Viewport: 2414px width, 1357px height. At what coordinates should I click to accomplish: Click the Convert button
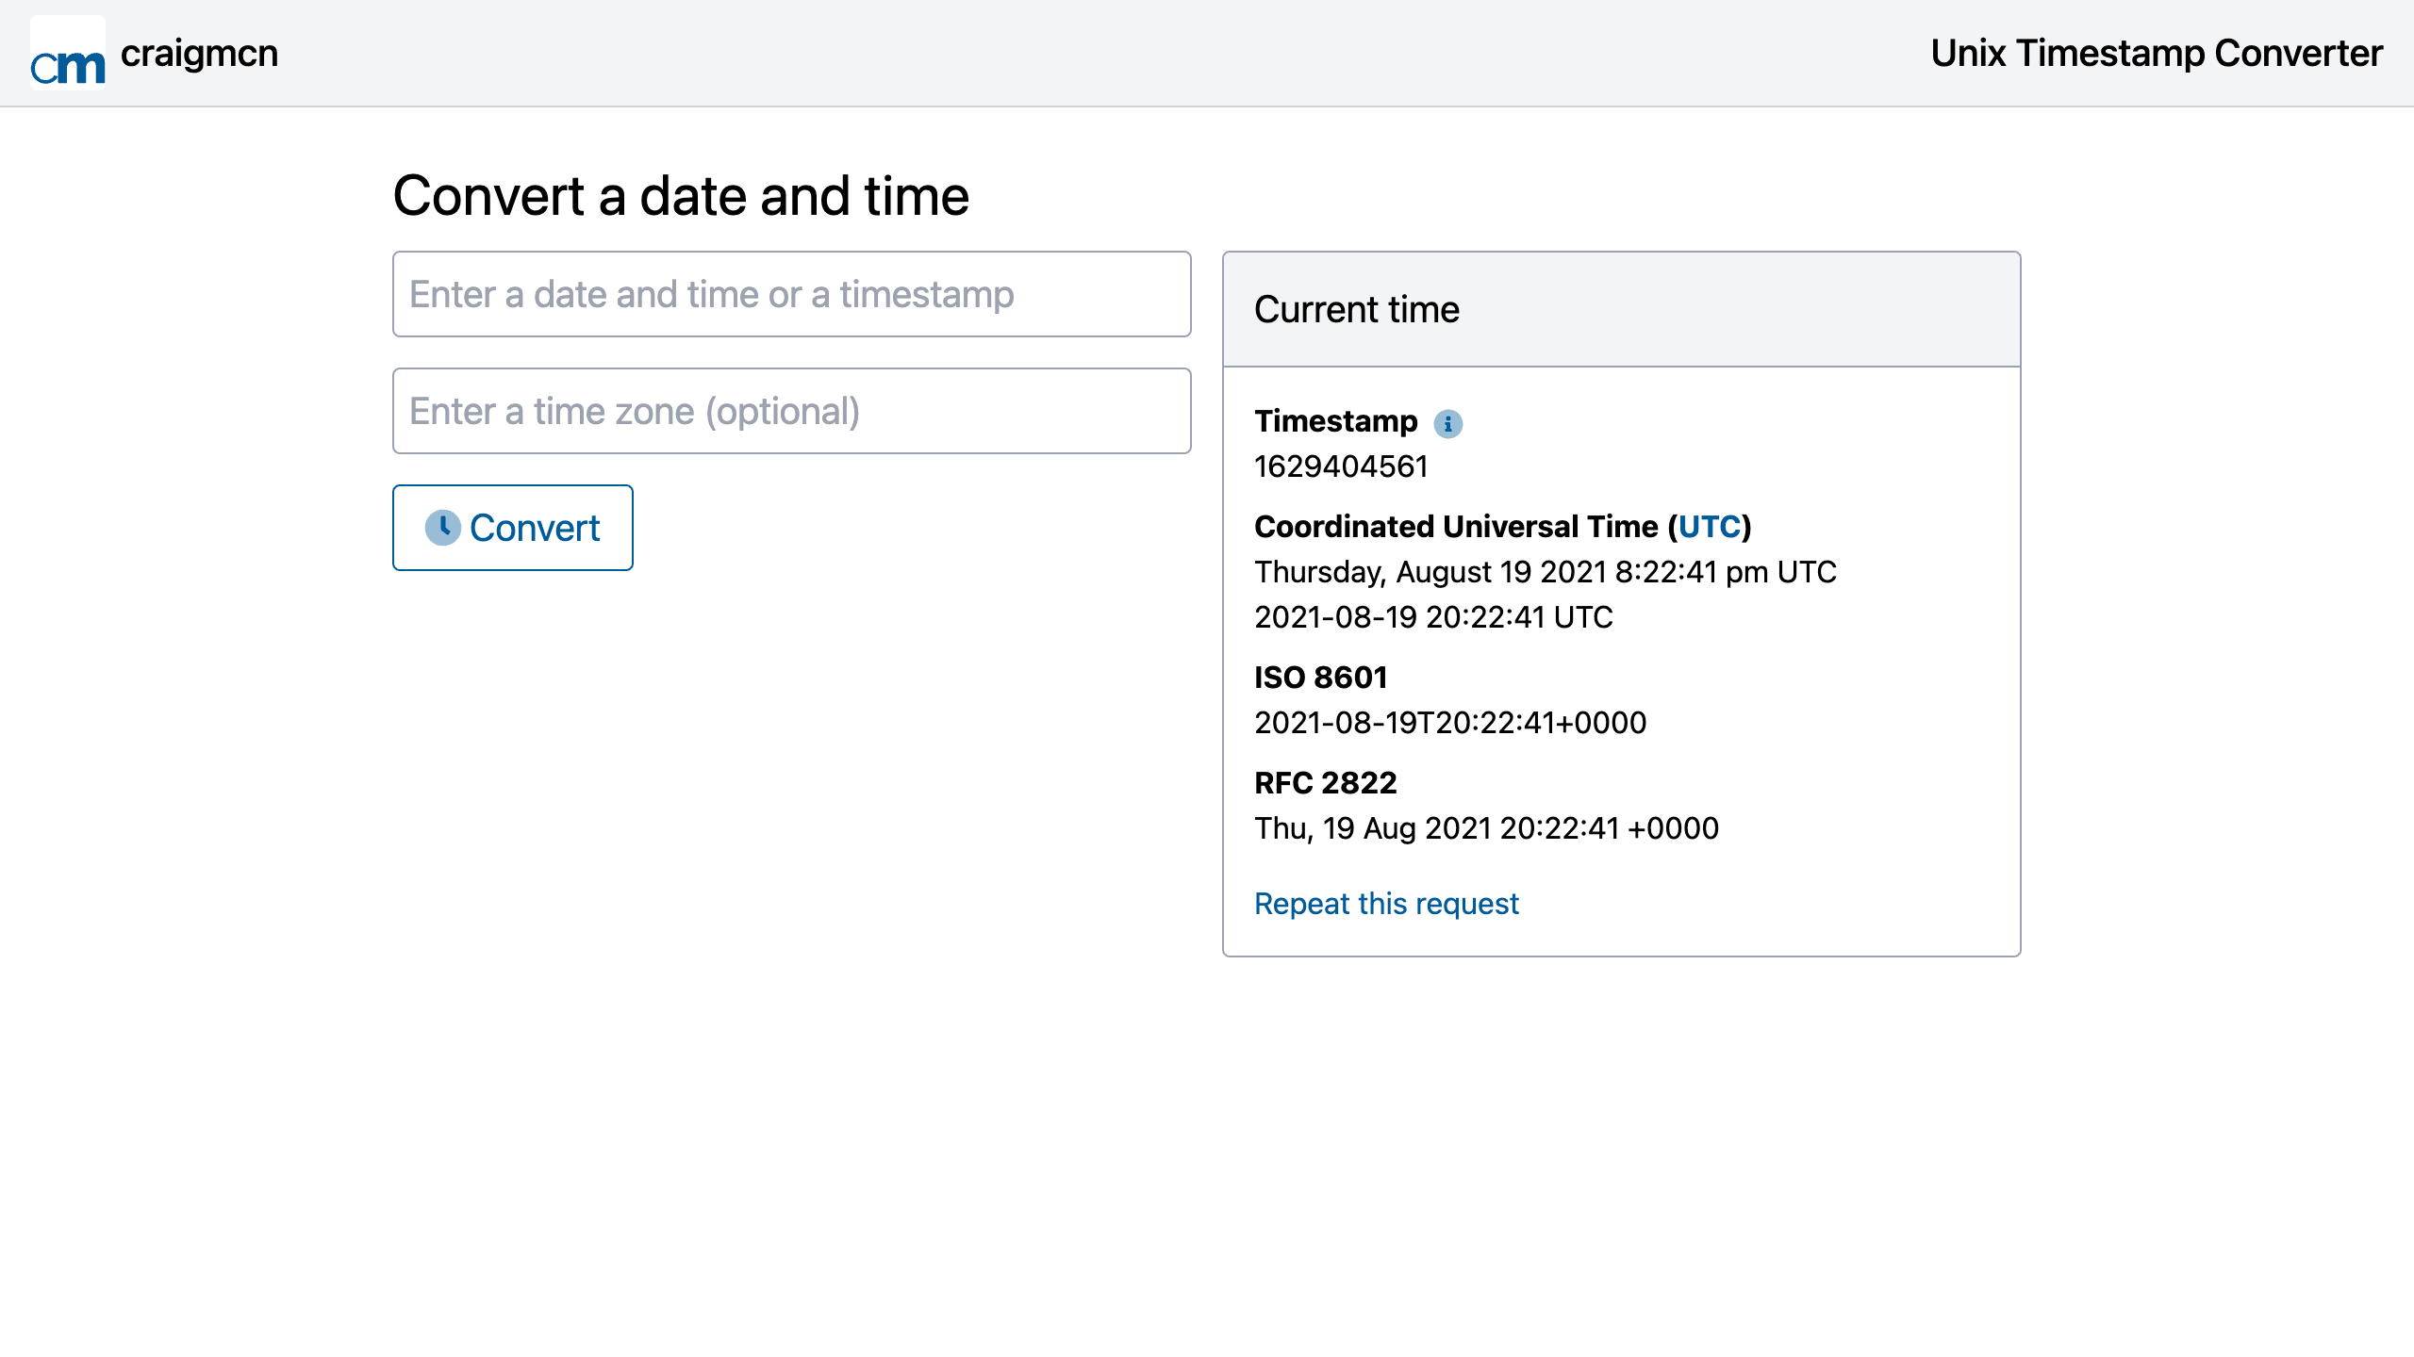point(513,528)
